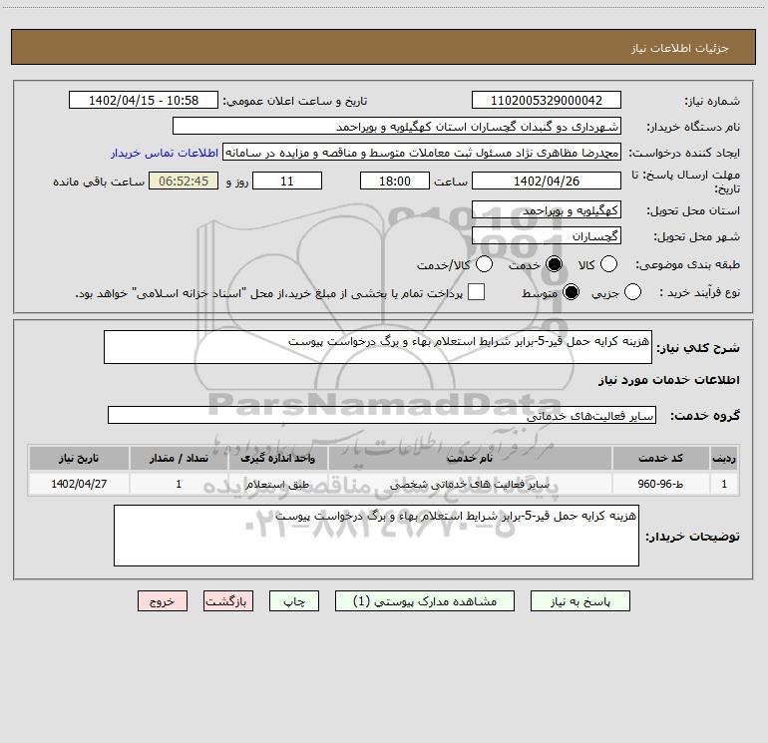Viewport: 768px width, 743px height.
Task: Select the خدمت radio button
Action: [x=555, y=264]
